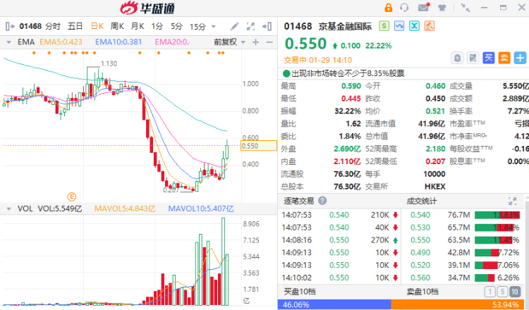Select the 14:10:02 trade row
Viewport: 529px width, 310px height.
340,278
